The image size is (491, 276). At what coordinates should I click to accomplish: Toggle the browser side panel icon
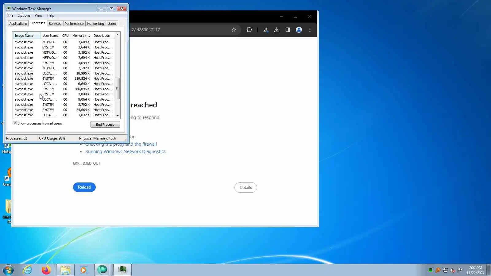288,30
